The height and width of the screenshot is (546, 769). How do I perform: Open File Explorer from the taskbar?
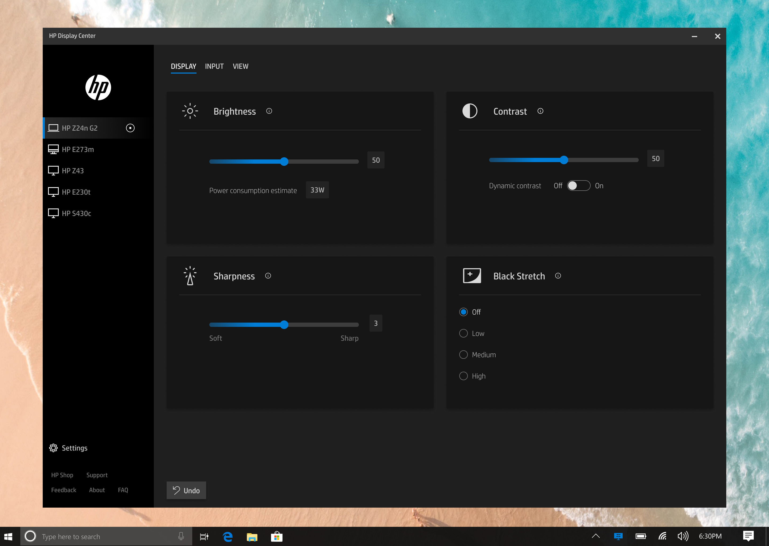(252, 537)
